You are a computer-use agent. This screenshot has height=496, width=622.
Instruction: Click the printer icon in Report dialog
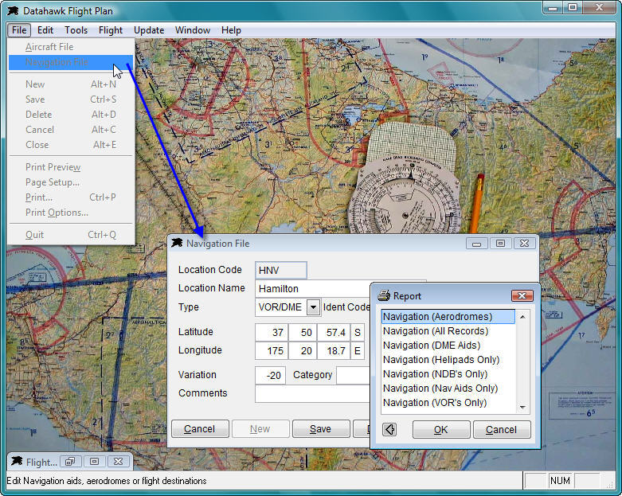click(384, 295)
